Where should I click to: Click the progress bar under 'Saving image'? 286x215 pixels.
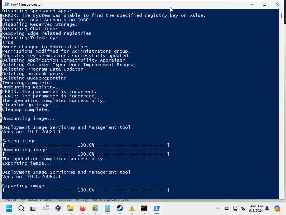tap(86, 145)
